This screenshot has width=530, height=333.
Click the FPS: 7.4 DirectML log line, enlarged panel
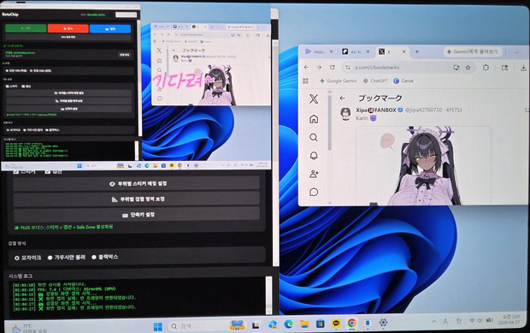point(63,289)
